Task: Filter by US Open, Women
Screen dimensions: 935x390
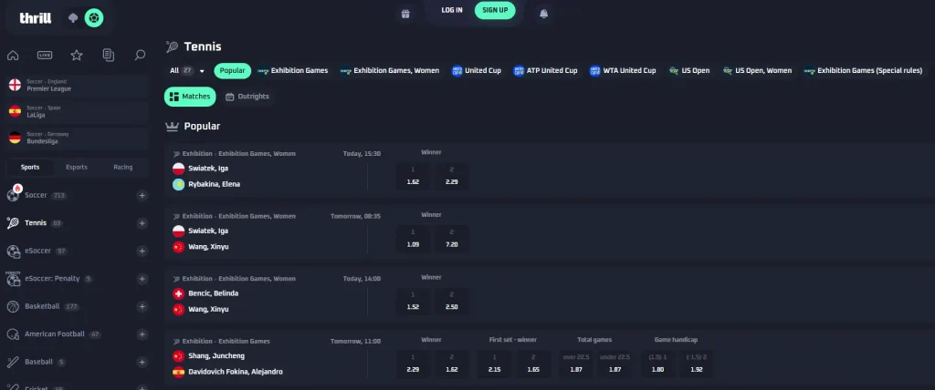Action: (x=757, y=71)
